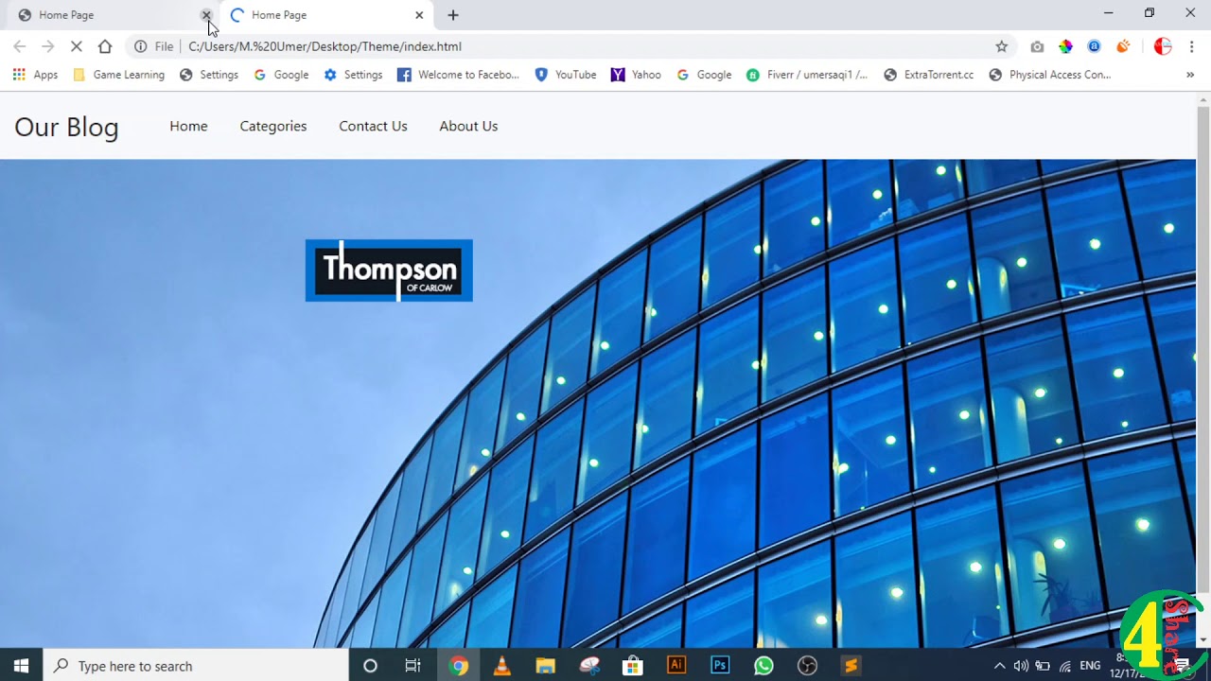
Task: Close the second Home Page tab
Action: point(419,15)
